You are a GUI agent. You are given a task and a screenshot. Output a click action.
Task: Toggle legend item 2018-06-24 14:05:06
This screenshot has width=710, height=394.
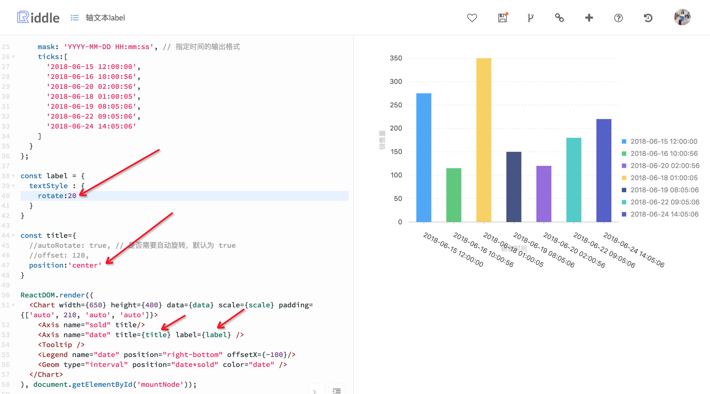coord(660,214)
